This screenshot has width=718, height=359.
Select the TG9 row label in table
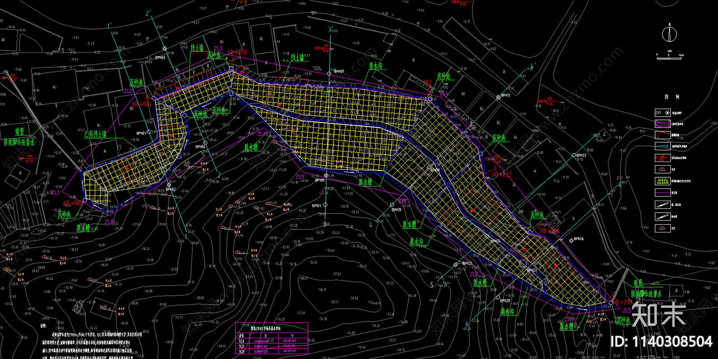pos(241,351)
